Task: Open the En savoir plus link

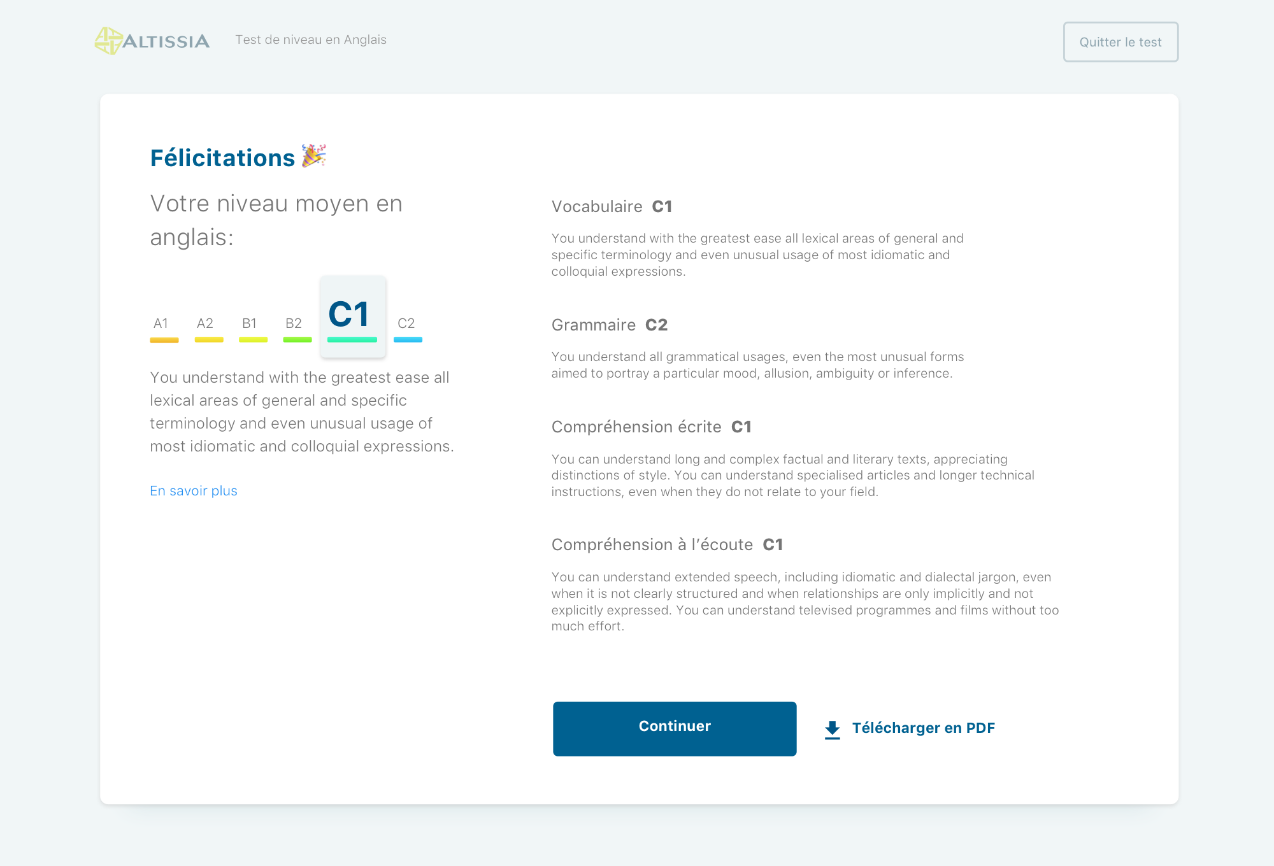Action: coord(194,491)
